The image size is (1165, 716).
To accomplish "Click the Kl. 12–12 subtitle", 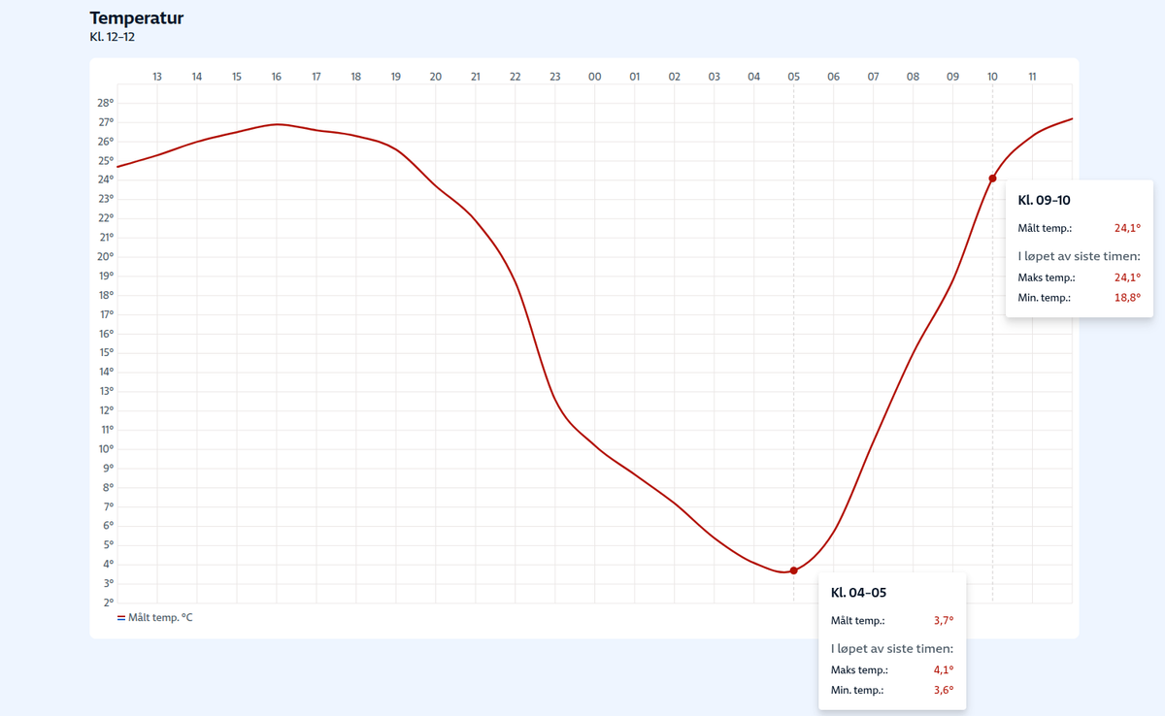I will [112, 37].
